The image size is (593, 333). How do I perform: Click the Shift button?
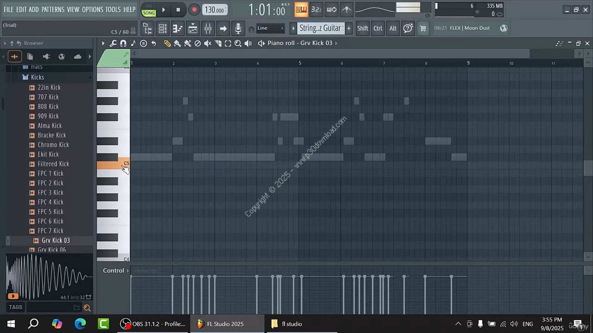tap(363, 28)
